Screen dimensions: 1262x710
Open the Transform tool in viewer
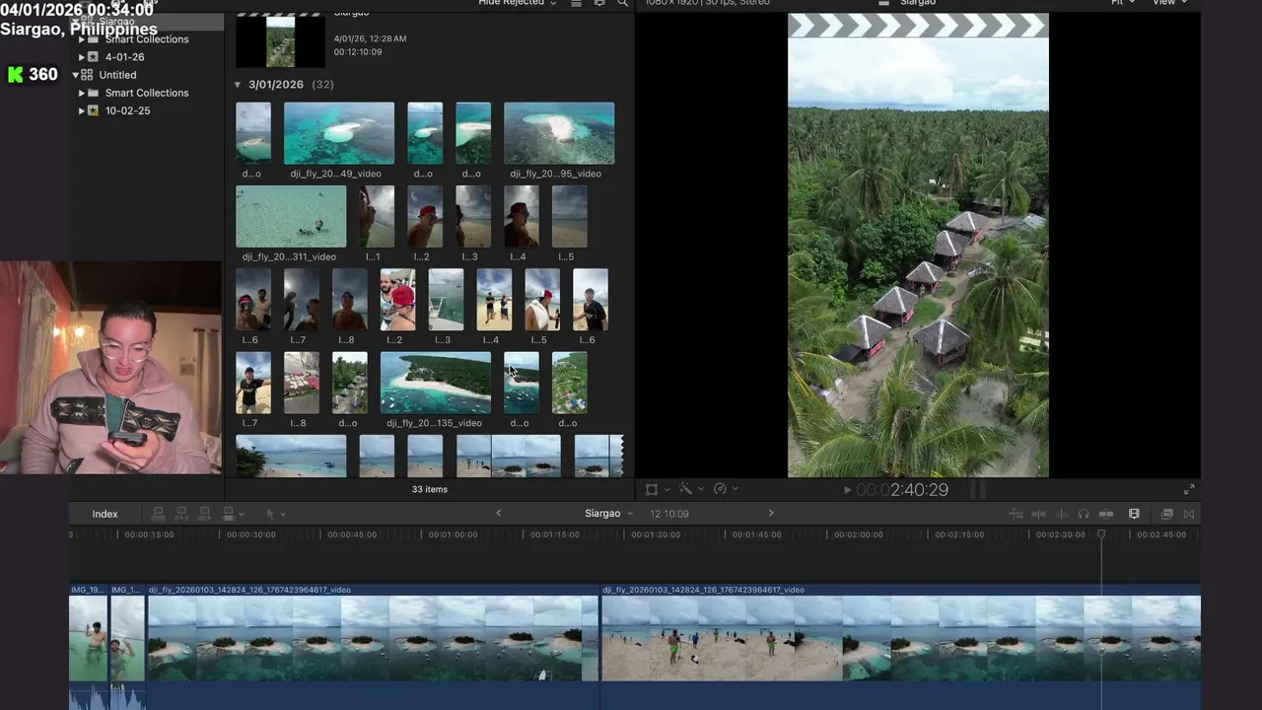(652, 489)
